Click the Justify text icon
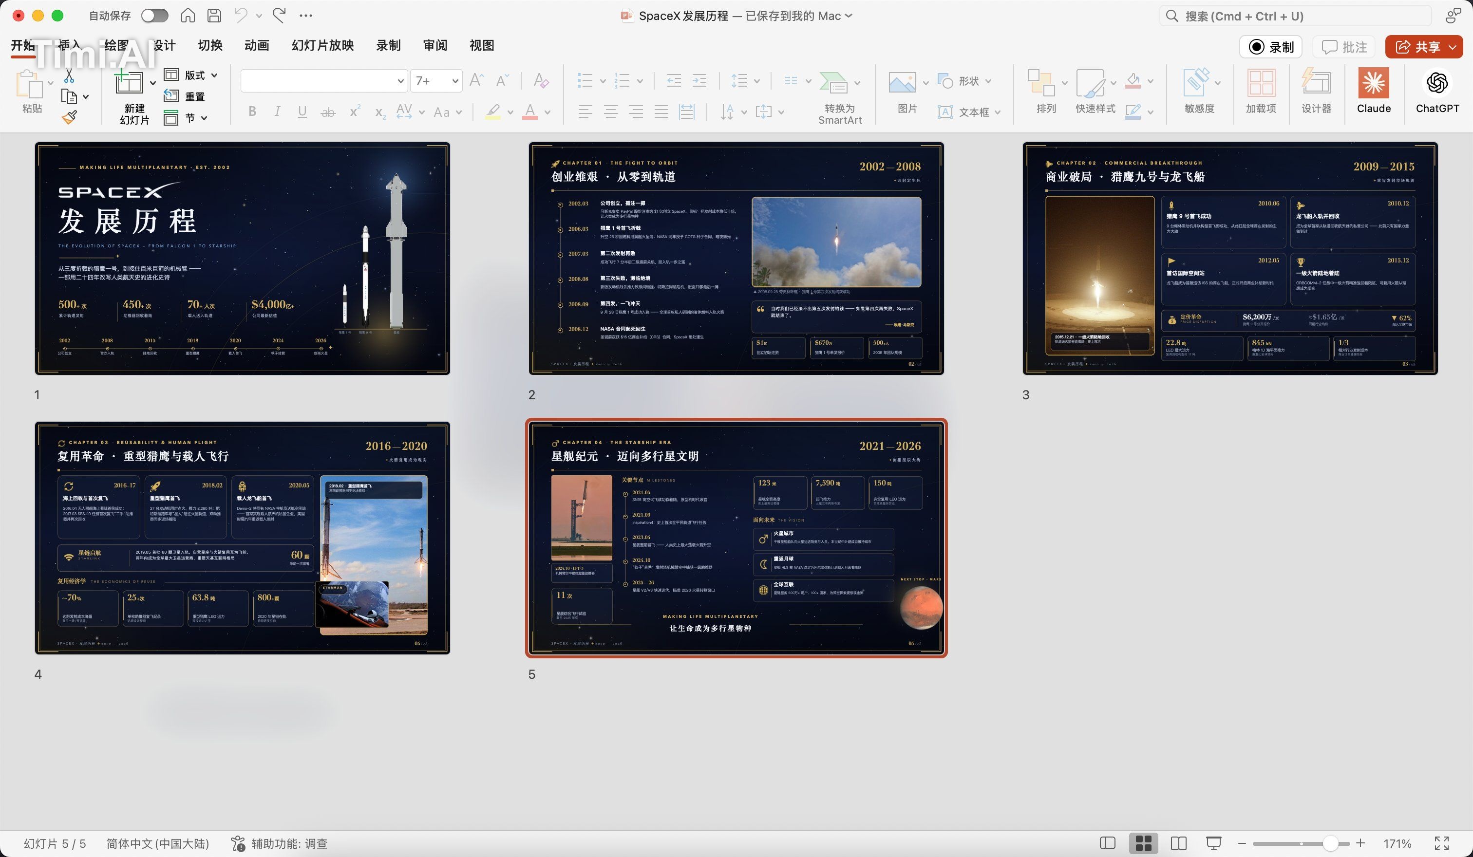1473x857 pixels. pos(661,112)
